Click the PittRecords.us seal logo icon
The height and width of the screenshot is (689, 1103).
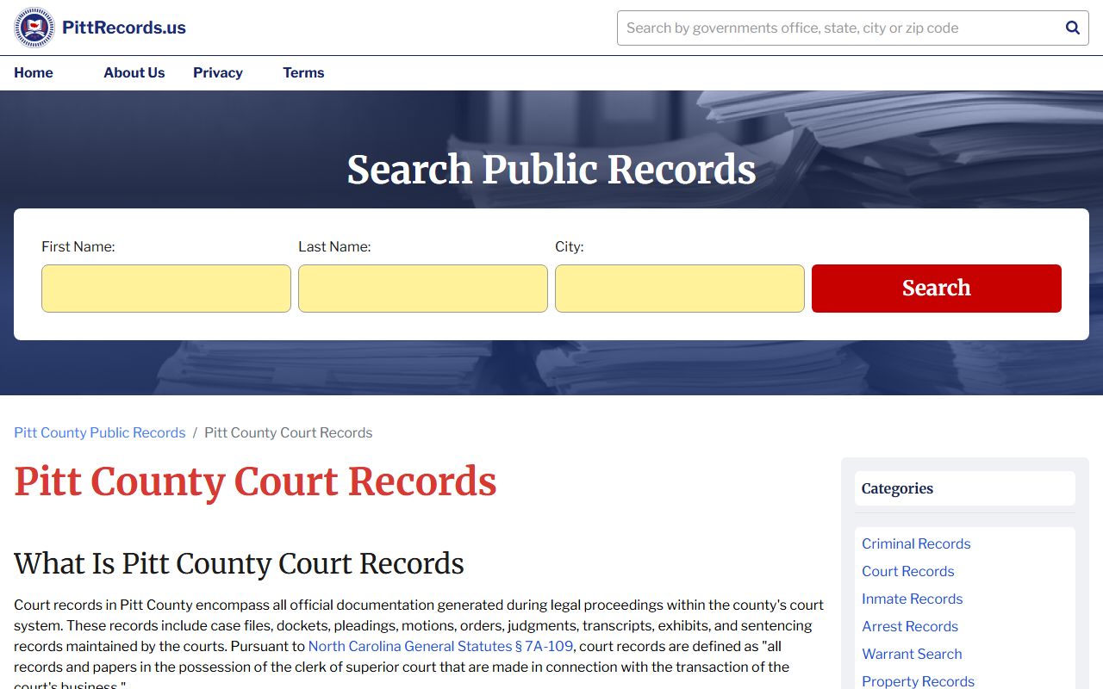pos(34,28)
